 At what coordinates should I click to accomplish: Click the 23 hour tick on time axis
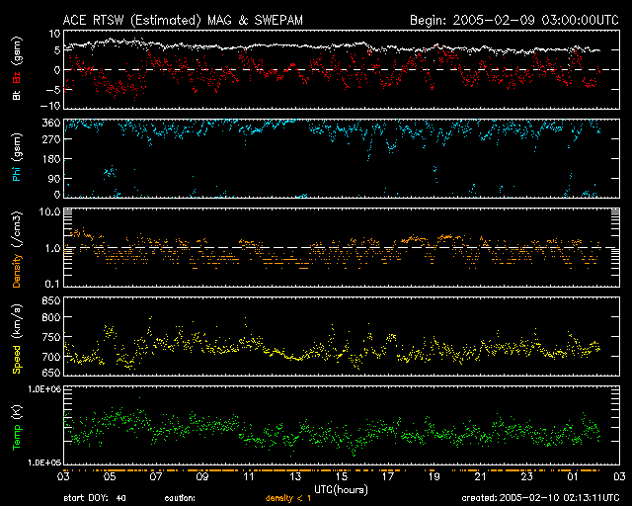(526, 476)
